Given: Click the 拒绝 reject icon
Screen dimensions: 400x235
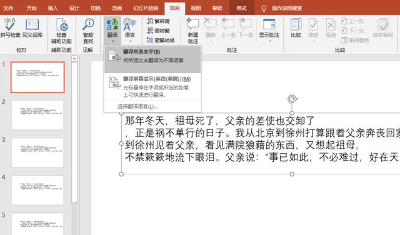Looking at the screenshot, I should tap(331, 25).
